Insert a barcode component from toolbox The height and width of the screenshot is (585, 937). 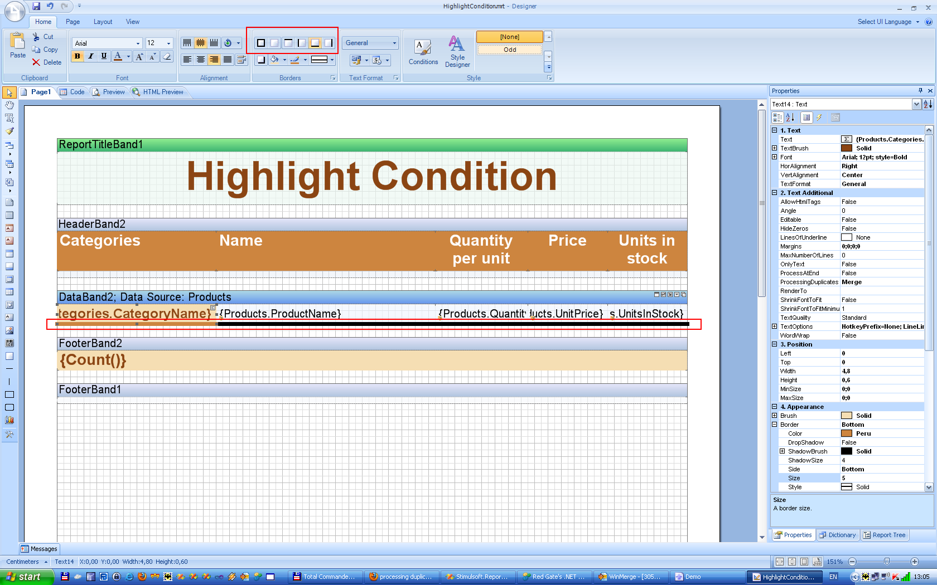[x=9, y=343]
